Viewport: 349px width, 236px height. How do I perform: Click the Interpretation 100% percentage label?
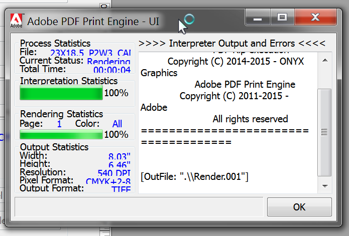pyautogui.click(x=116, y=93)
